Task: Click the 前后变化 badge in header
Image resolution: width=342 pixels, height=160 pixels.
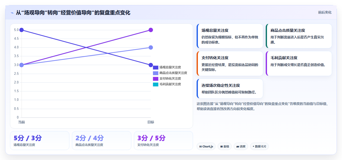Action: coord(325,12)
